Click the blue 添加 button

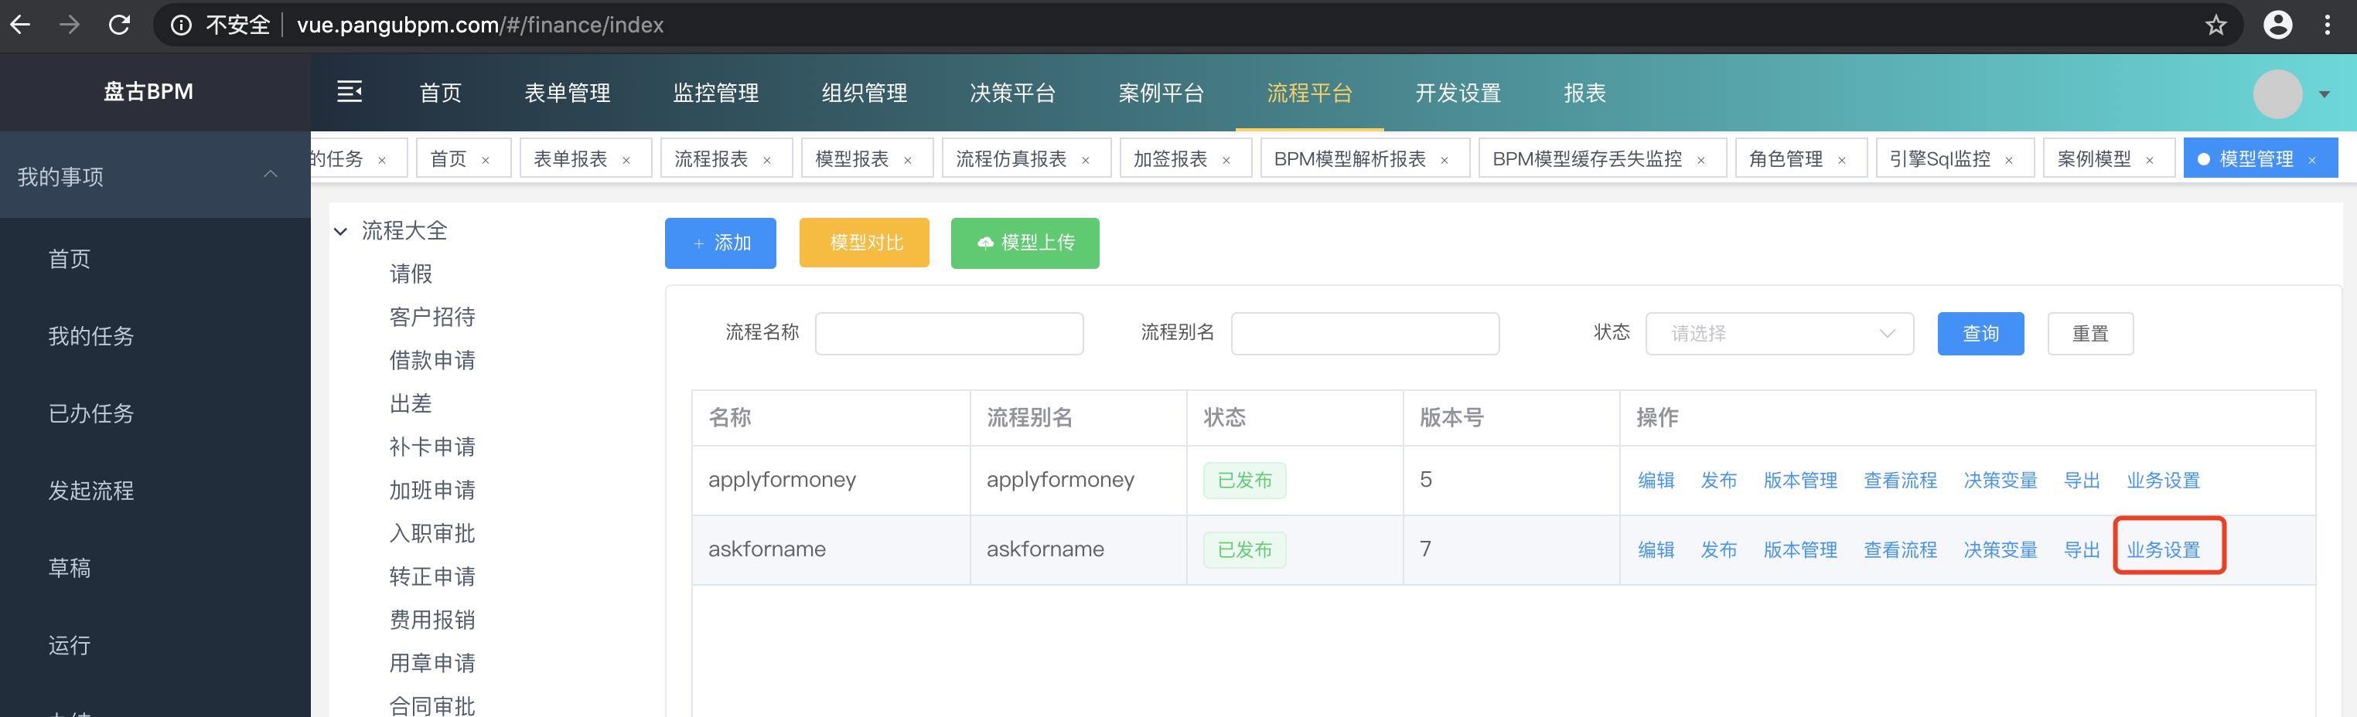[x=720, y=243]
